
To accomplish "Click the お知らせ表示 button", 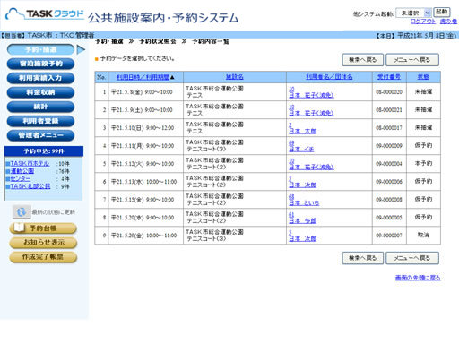I will (43, 243).
